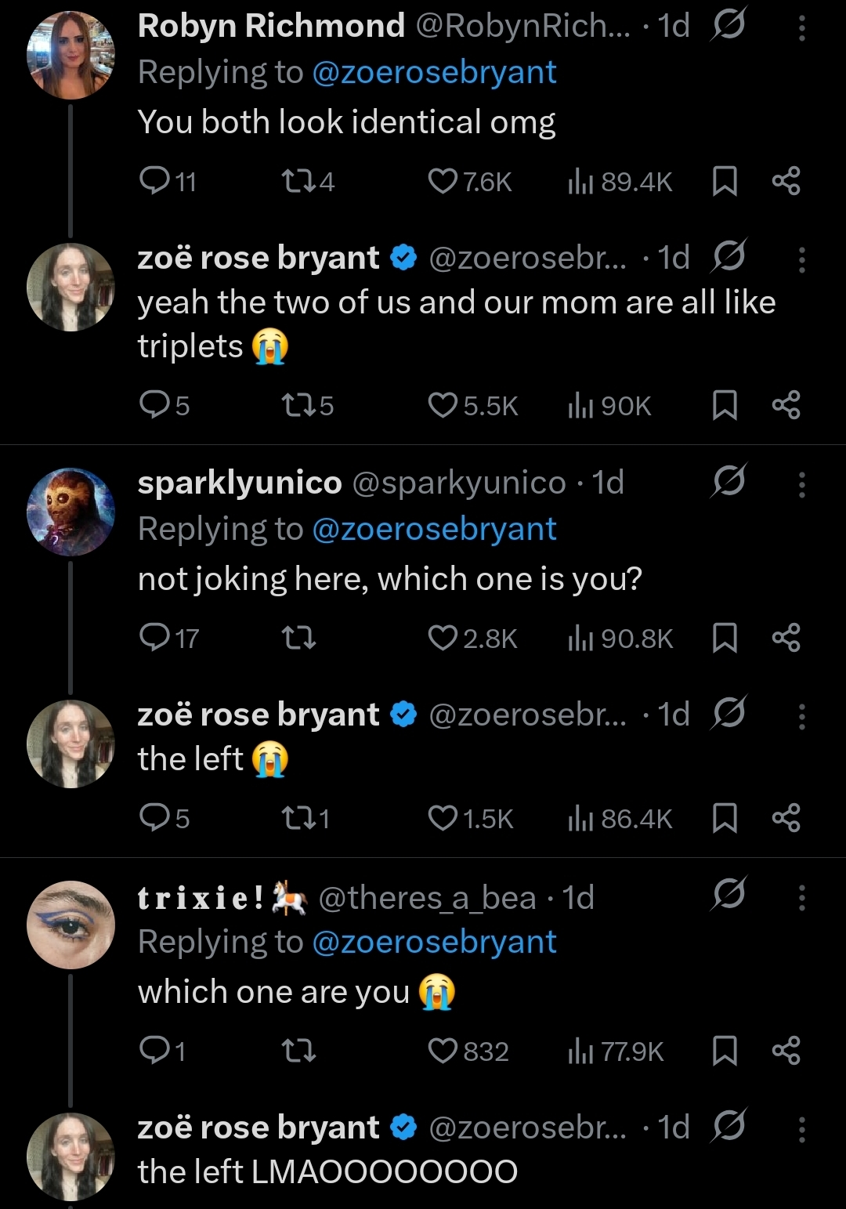Open trixie's display name profile

click(201, 898)
